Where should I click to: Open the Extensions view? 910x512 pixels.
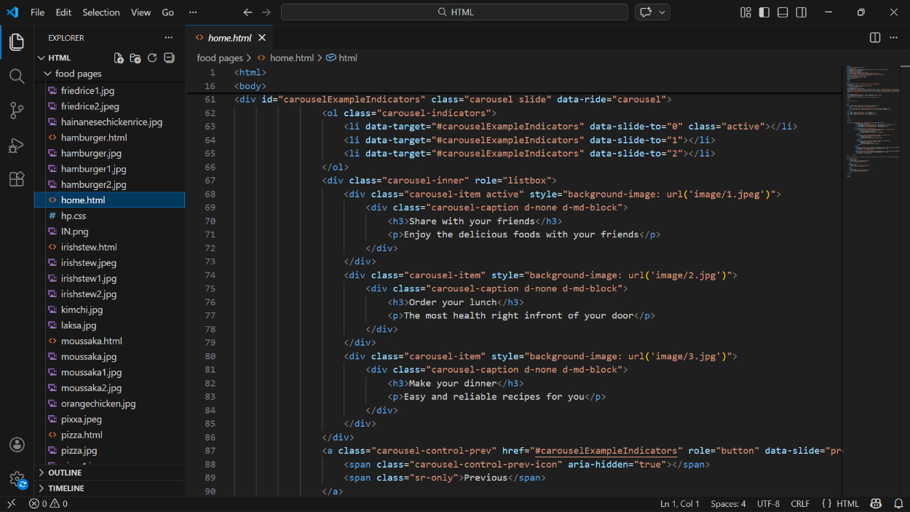(x=17, y=179)
